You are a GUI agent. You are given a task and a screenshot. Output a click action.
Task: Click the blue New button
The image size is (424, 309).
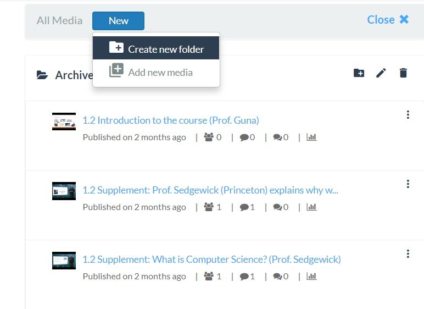pyautogui.click(x=118, y=21)
